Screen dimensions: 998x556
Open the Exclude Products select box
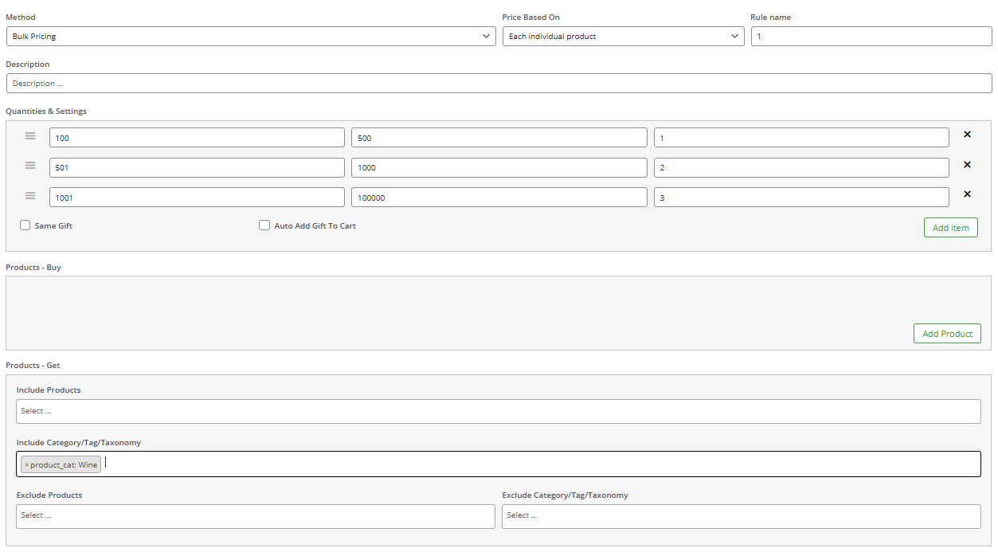click(x=255, y=516)
